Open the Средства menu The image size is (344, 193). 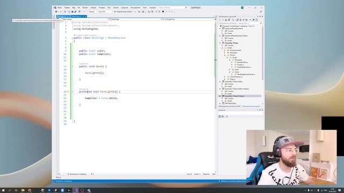pos(125,8)
